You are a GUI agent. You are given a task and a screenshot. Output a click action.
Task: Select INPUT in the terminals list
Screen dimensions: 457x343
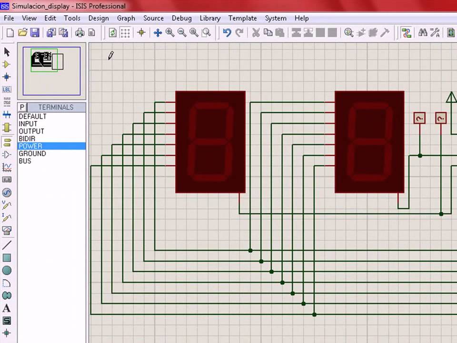52,124
